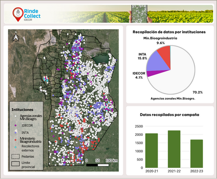Screen dimensions: 217x179
Task: Click the 'INTA' legend label
Action: (25, 133)
